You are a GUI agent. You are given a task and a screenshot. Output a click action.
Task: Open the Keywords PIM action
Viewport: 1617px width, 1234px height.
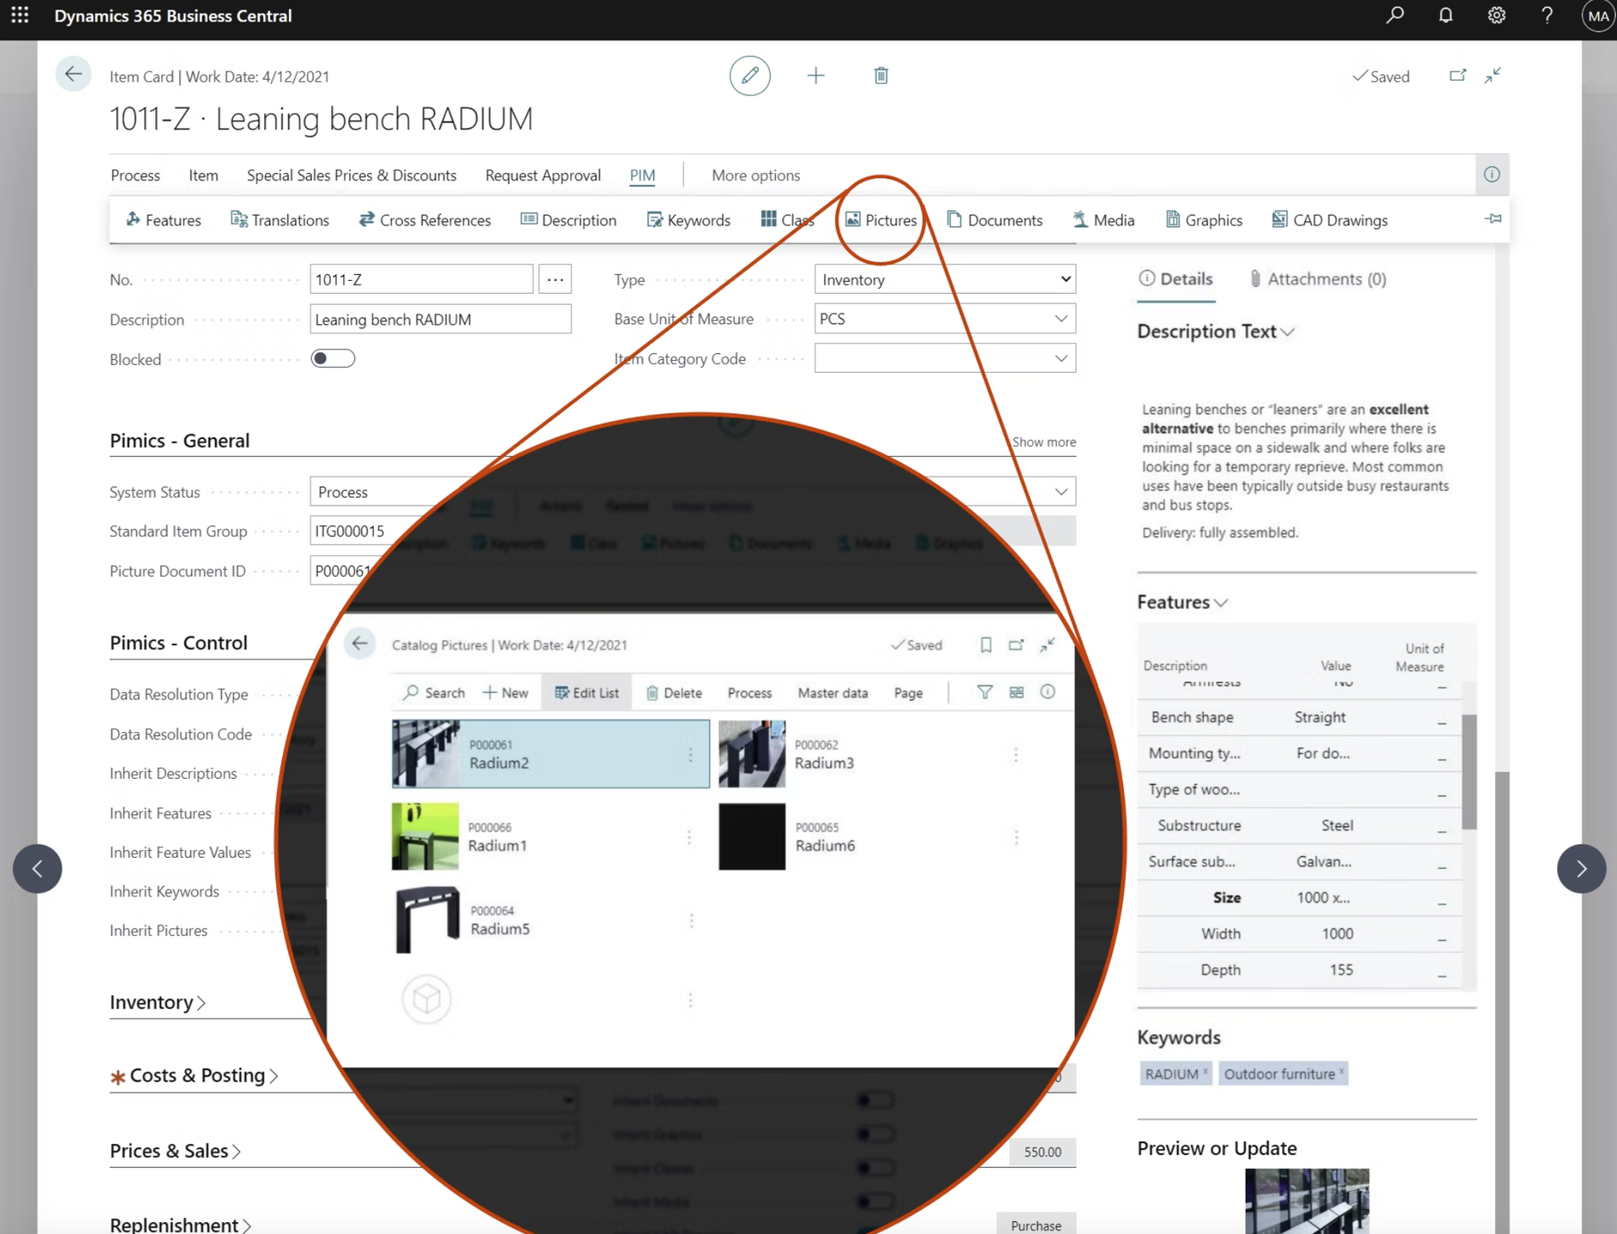pyautogui.click(x=688, y=220)
